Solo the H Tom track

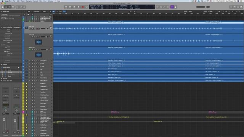click(x=34, y=64)
